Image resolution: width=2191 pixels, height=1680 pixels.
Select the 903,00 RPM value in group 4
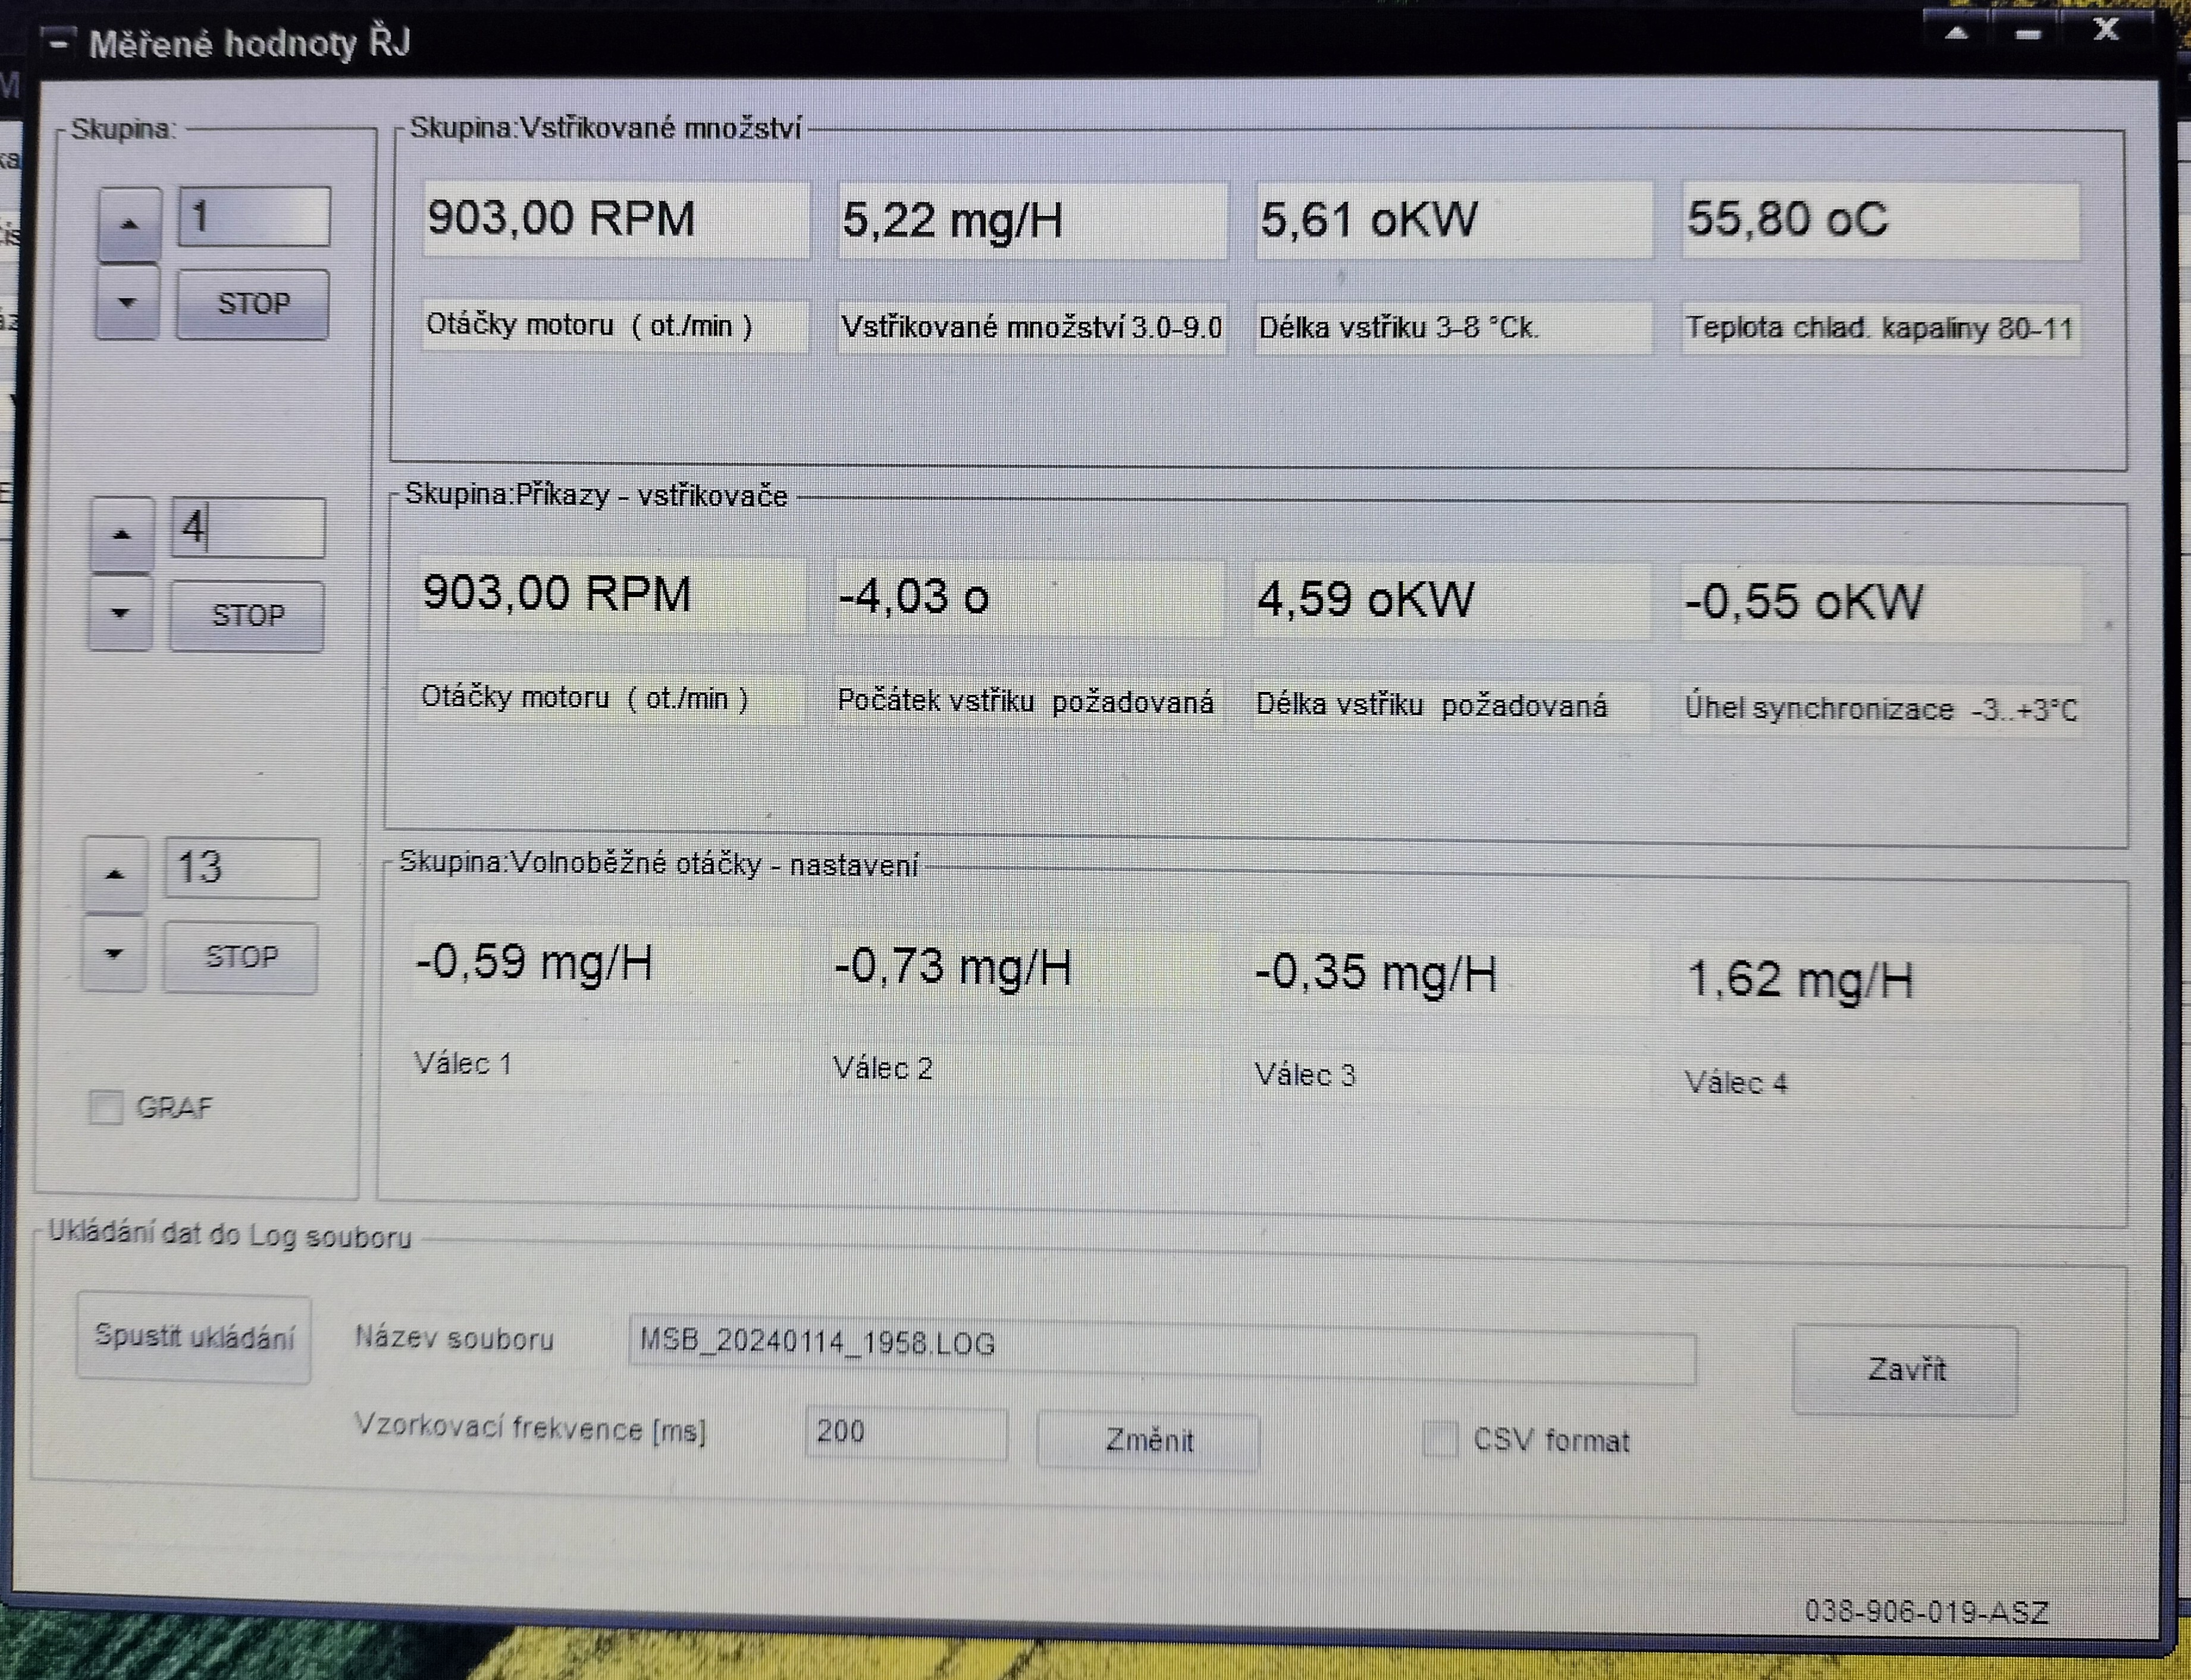[x=612, y=595]
